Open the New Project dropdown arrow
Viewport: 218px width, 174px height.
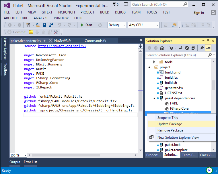point(33,25)
